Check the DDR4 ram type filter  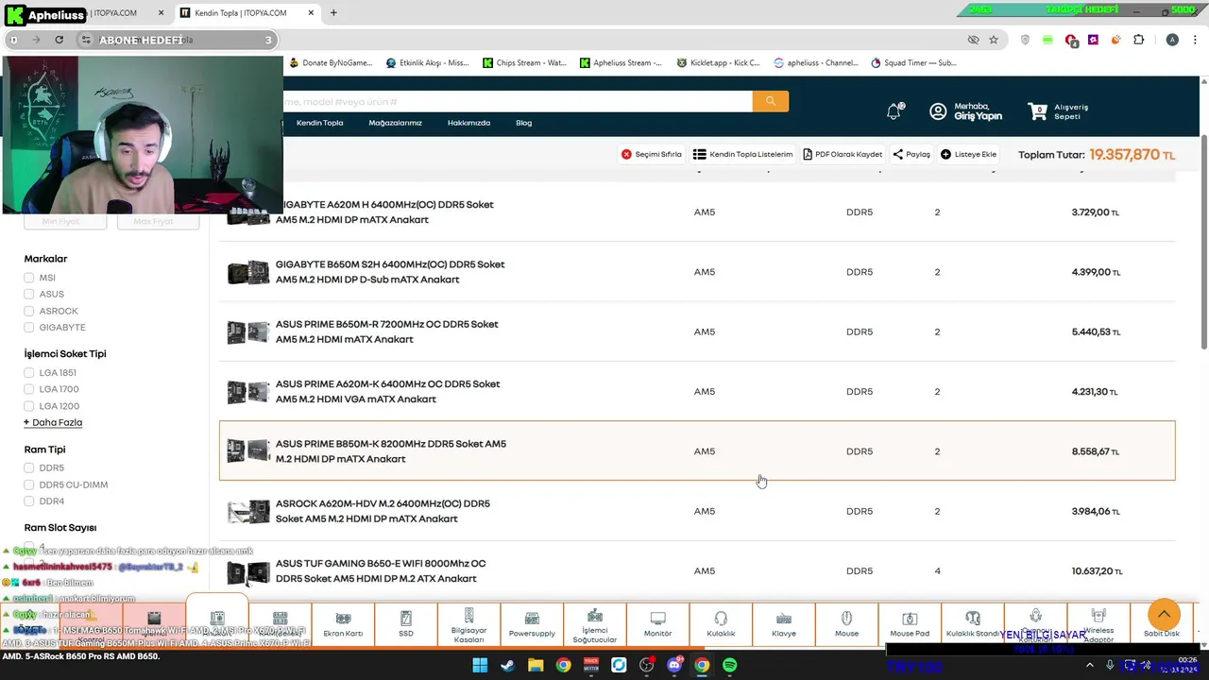29,501
